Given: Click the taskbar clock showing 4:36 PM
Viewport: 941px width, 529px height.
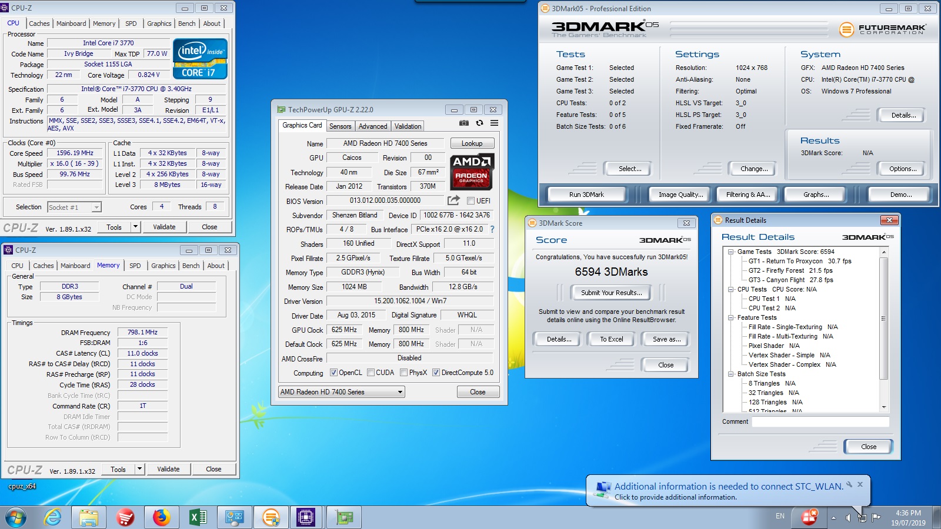Looking at the screenshot, I should tap(908, 517).
